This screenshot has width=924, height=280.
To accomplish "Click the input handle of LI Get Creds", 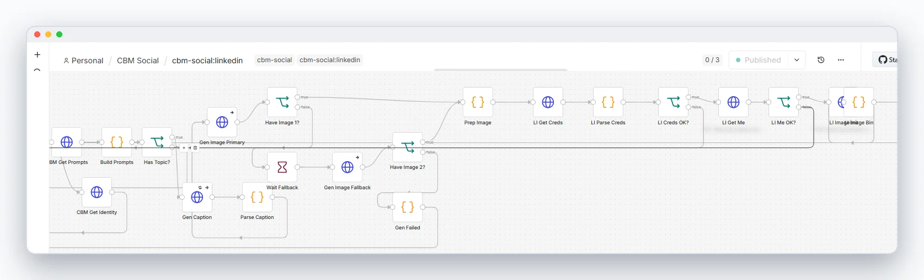I will pos(533,102).
